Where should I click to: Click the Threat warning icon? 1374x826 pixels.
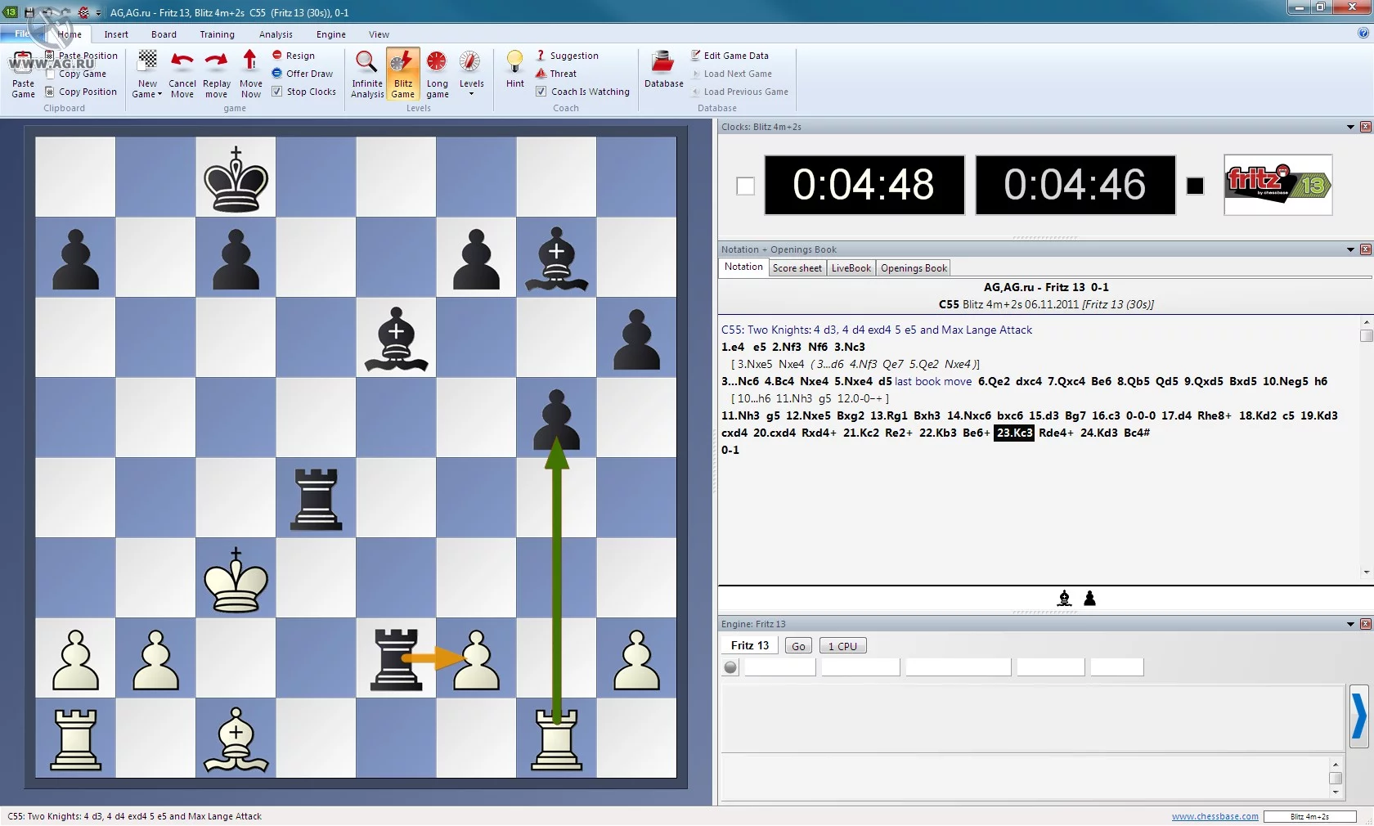pyautogui.click(x=541, y=73)
